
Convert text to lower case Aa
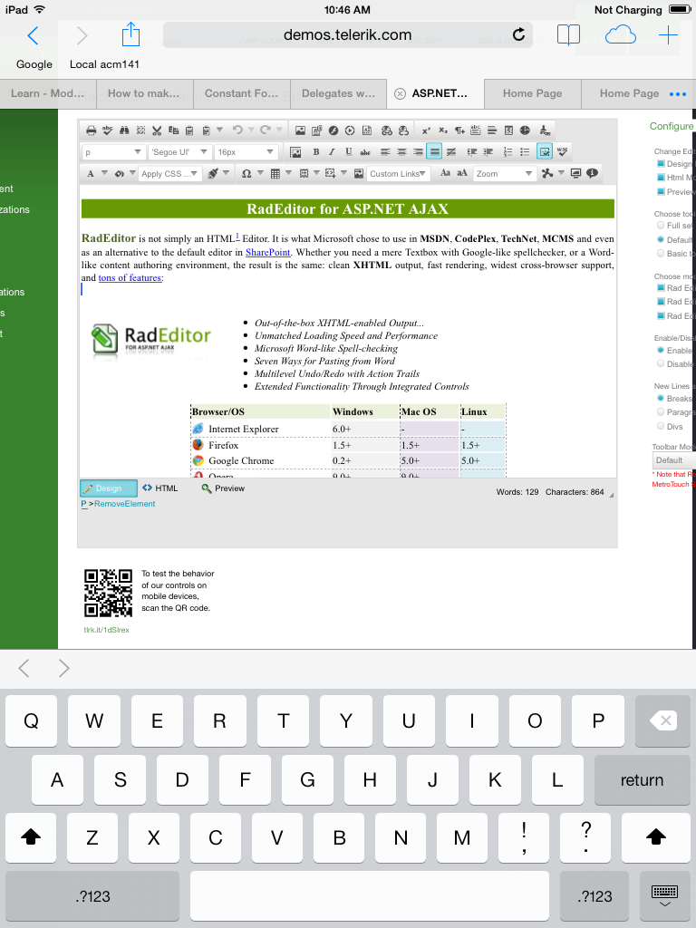445,173
